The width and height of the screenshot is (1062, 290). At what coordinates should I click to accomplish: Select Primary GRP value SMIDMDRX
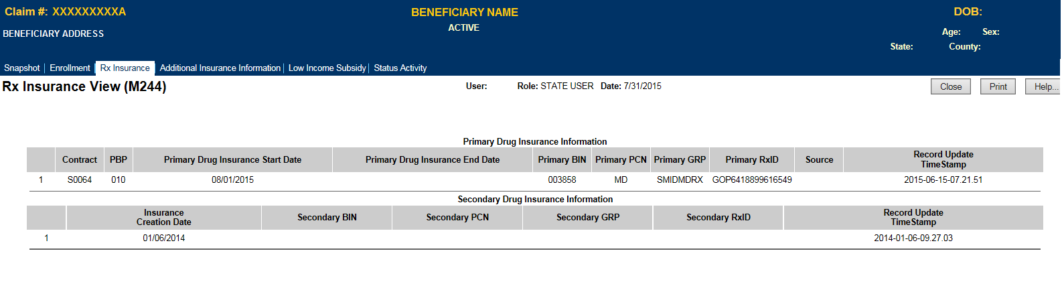tap(680, 179)
